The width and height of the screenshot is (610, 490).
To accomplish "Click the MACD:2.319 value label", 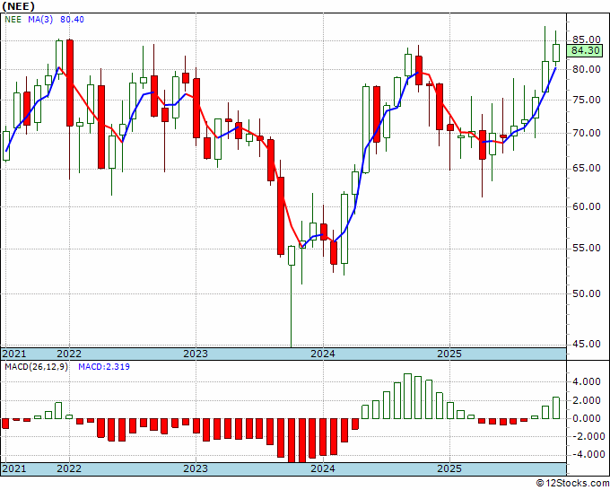I will tap(104, 367).
